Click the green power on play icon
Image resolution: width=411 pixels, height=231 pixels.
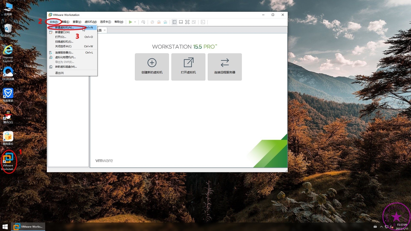coord(130,22)
